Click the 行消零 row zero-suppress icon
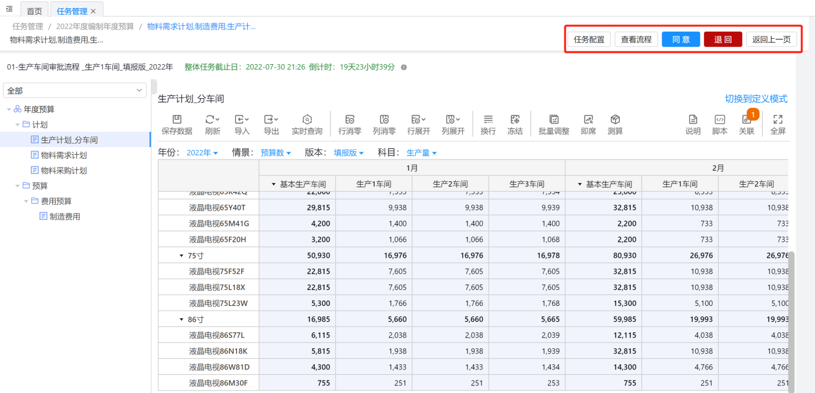Viewport: 815px width, 393px height. 350,125
